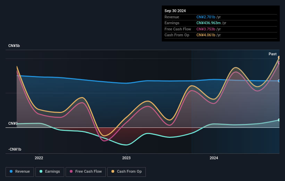285x181 pixels.
Task: Click the Sep 30 2024 tooltip date
Action: point(175,11)
